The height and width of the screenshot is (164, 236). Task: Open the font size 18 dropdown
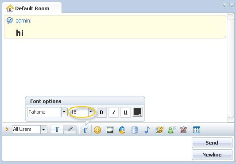(91, 112)
